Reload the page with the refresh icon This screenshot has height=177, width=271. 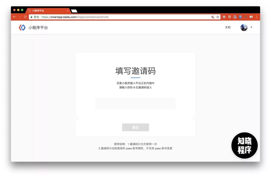pyautogui.click(x=25, y=17)
